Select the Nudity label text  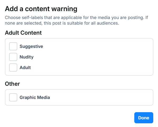[27, 57]
